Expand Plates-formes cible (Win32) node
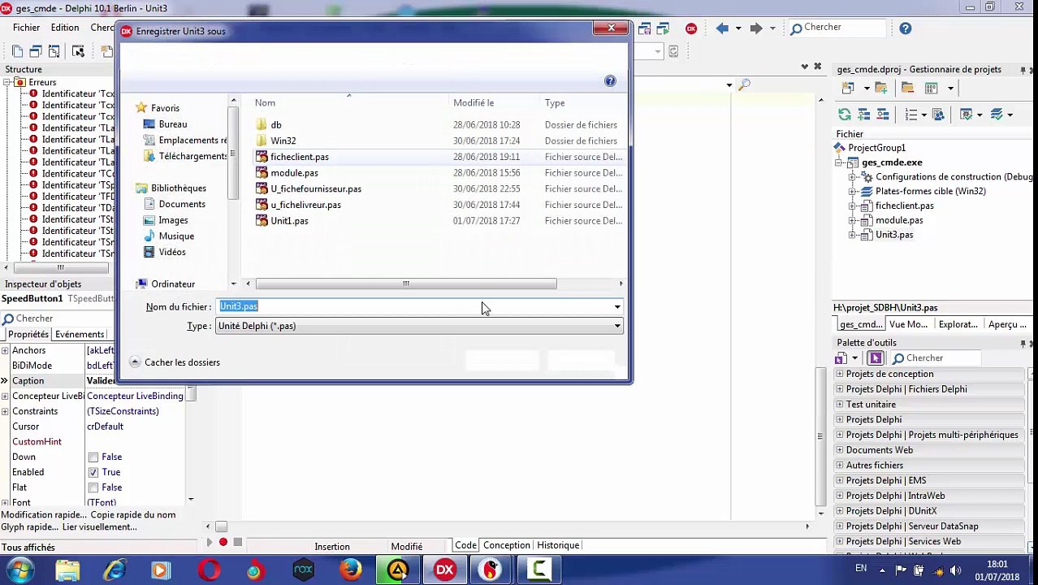The image size is (1038, 585). pos(852,192)
